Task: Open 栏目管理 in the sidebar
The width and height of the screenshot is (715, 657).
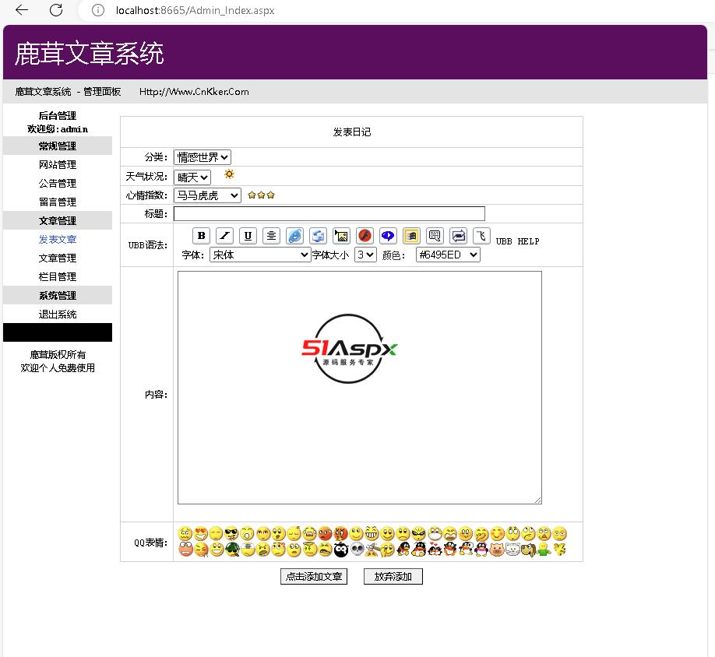Action: pos(58,276)
